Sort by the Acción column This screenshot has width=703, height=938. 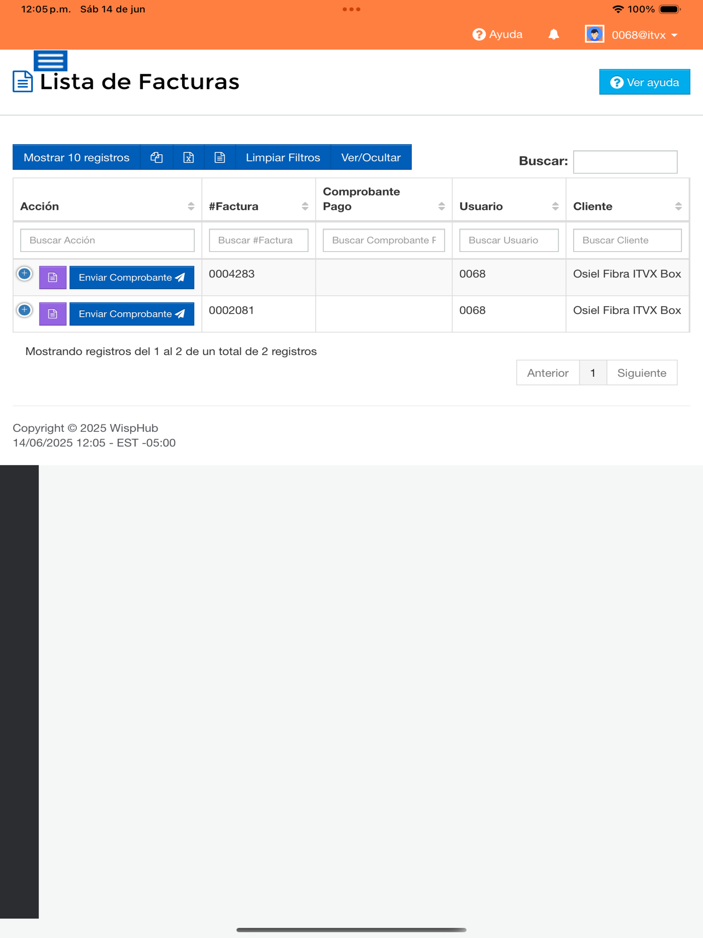tap(107, 199)
